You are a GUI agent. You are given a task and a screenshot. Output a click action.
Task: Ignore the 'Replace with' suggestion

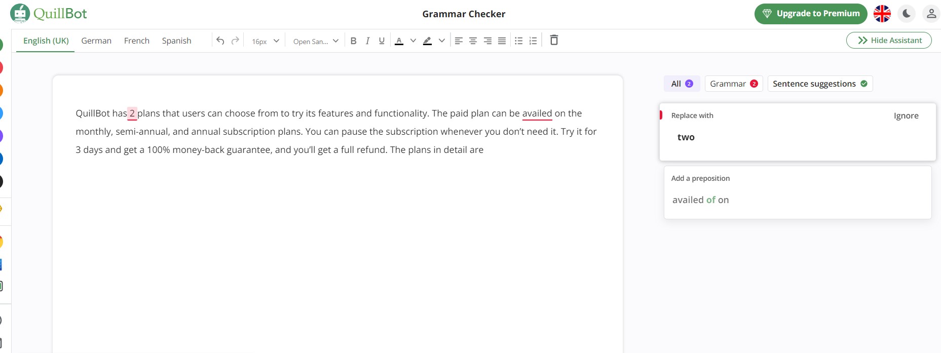click(906, 115)
